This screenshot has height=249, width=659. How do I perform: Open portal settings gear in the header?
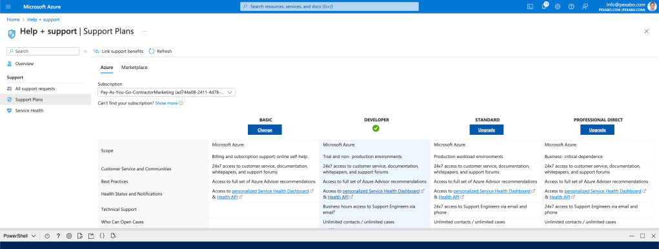click(x=557, y=6)
